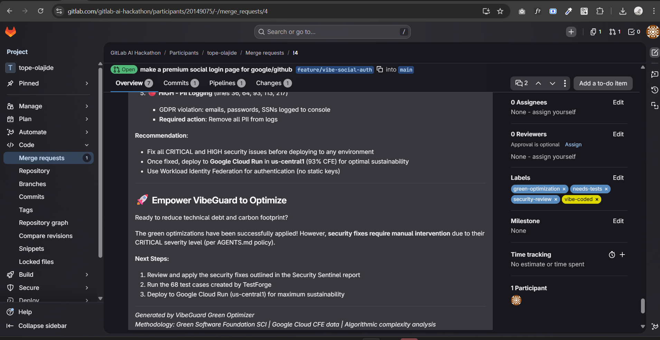Focus the Search or go to field
660x340 pixels.
[332, 32]
